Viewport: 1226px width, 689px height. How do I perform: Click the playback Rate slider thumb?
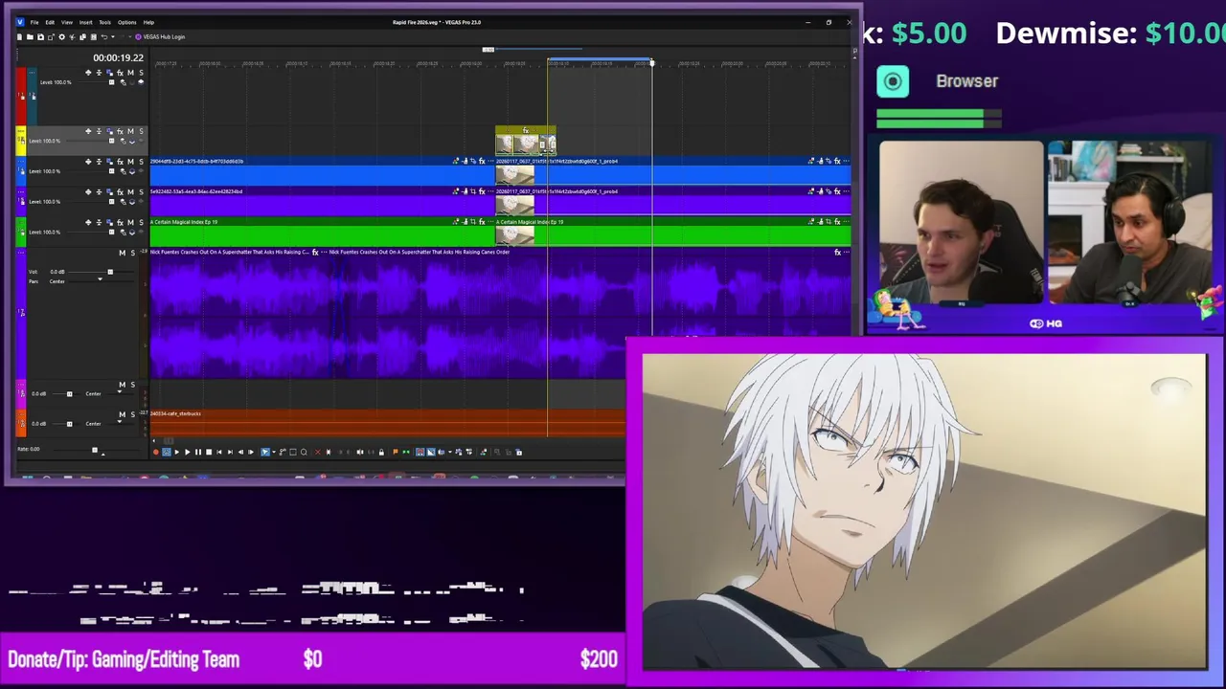(94, 450)
